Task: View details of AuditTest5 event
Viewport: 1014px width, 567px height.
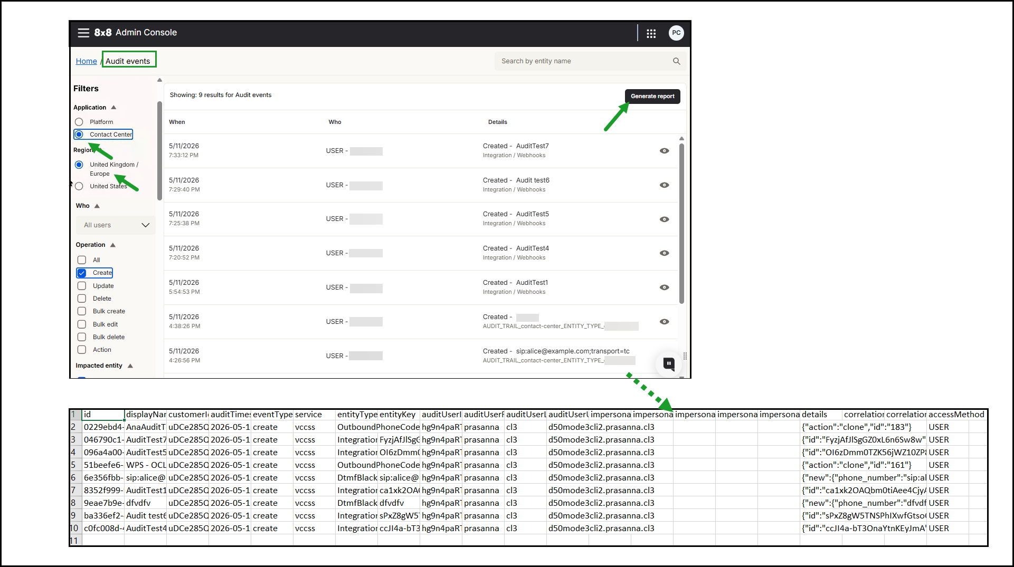Action: pyautogui.click(x=664, y=219)
